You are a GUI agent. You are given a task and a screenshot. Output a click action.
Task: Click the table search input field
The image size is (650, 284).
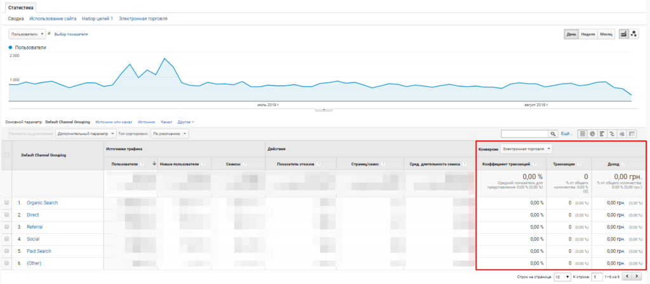tap(524, 134)
